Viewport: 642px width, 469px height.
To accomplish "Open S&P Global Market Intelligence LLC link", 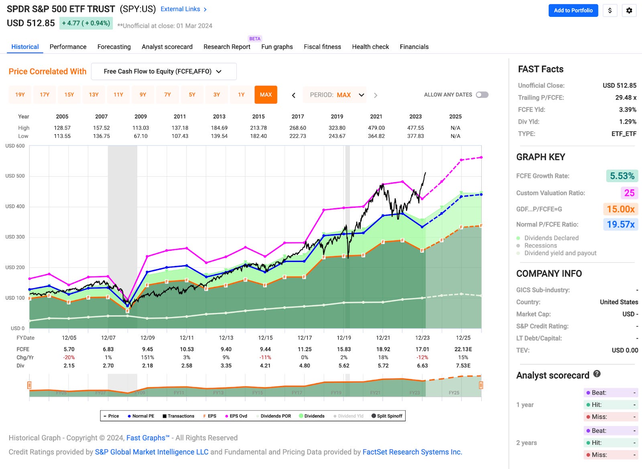I will [152, 452].
